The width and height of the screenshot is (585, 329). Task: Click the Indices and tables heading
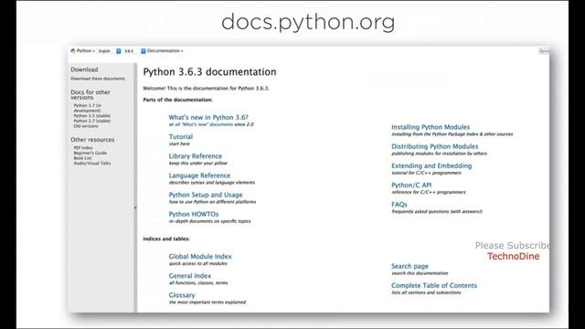point(166,239)
